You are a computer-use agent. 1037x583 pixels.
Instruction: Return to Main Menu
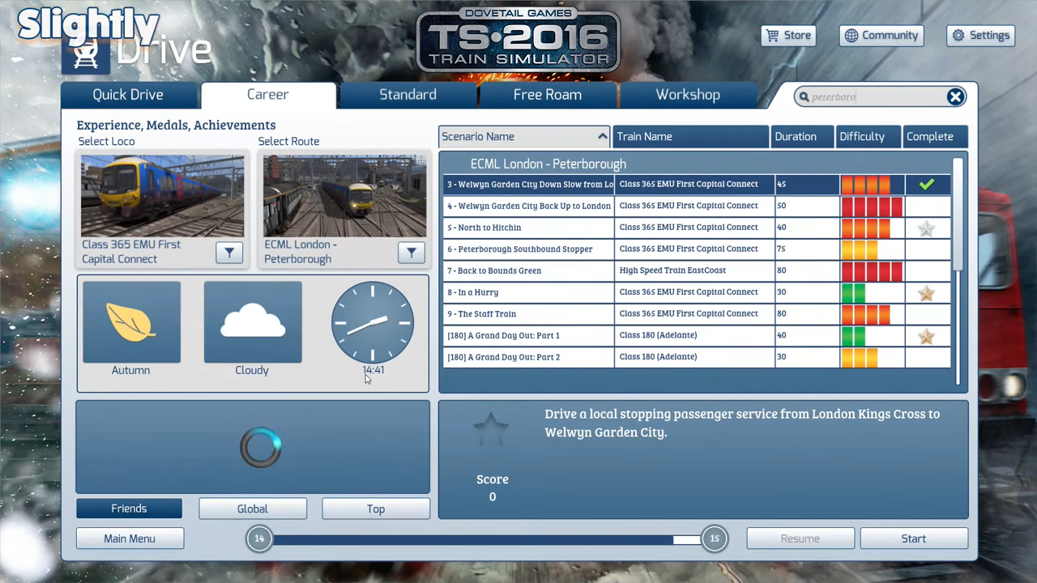(x=129, y=538)
